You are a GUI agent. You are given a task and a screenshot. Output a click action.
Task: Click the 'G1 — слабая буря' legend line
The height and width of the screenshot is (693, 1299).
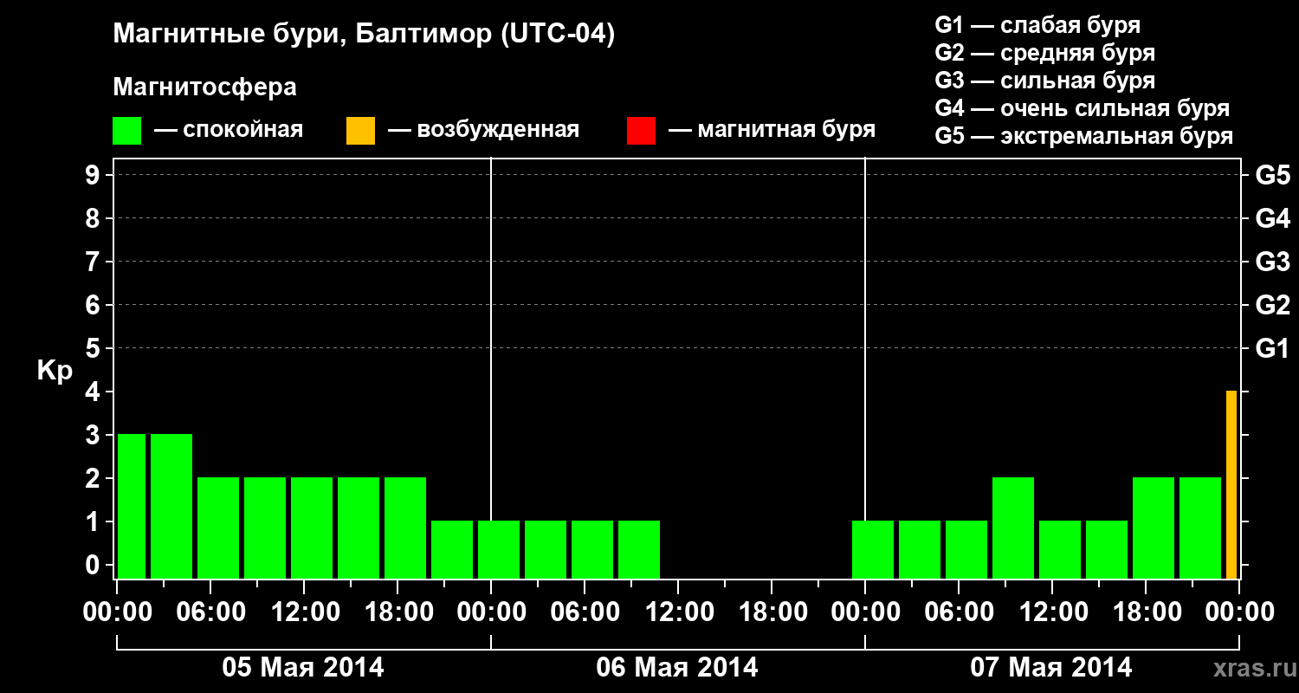1037,25
